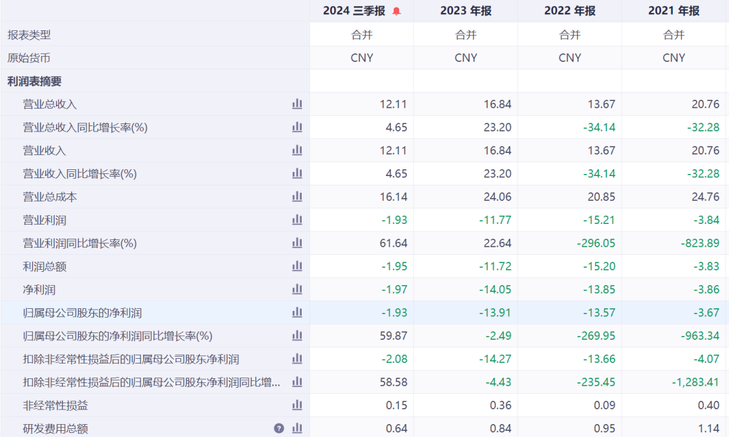
Task: Click chart icon for 归属母公司股东的净利润
Action: pyautogui.click(x=297, y=312)
